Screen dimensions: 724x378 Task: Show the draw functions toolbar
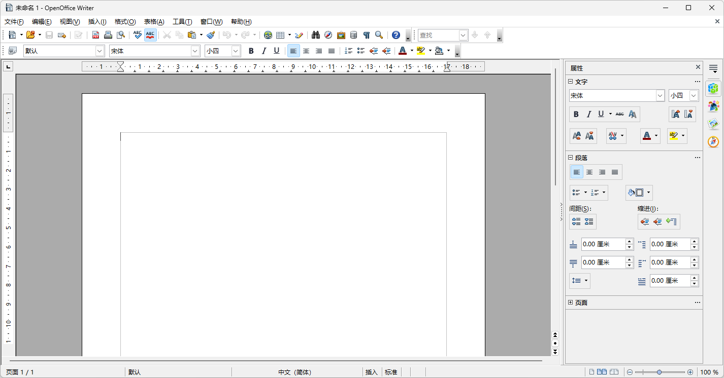tap(299, 35)
